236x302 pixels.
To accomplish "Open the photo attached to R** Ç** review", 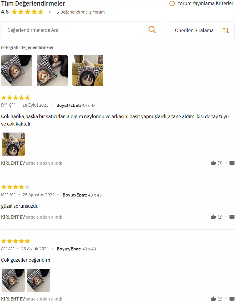I will pyautogui.click(x=13, y=144).
